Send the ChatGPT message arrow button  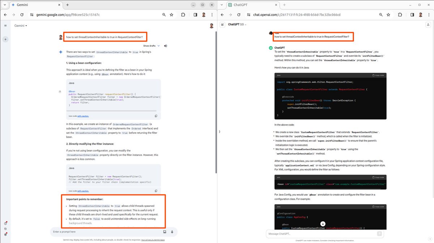(380, 234)
